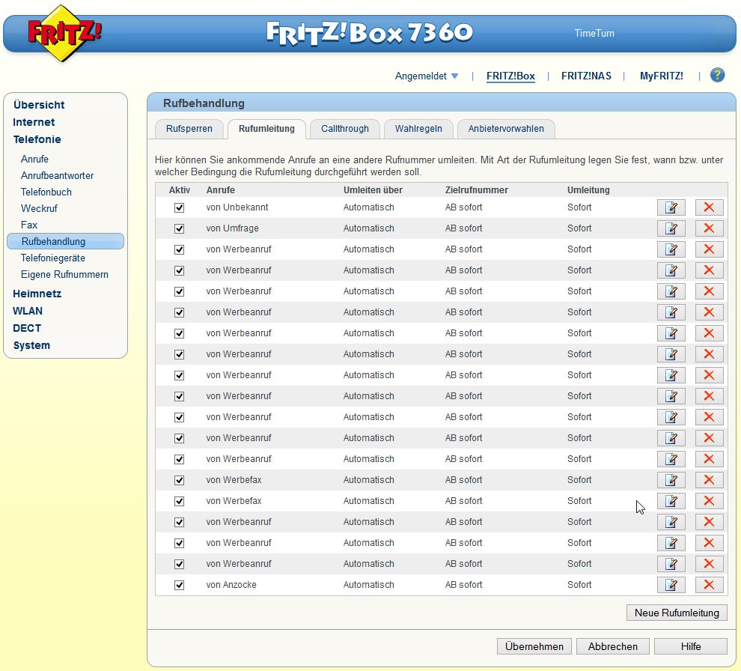The image size is (741, 671).
Task: Follow the FRITZ!Box header link
Action: [x=510, y=76]
